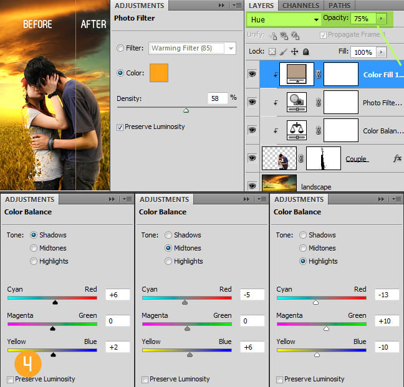The height and width of the screenshot is (387, 404).
Task: Open the Hue blend mode dropdown
Action: coord(283,19)
